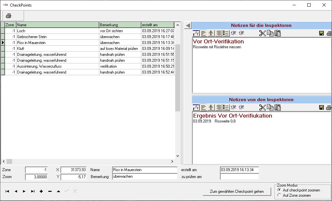
Task: Click the table's horizontal scrollbar right arrow
Action: (172, 162)
